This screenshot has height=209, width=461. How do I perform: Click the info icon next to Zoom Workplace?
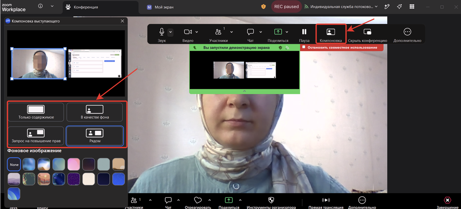pos(41,6)
